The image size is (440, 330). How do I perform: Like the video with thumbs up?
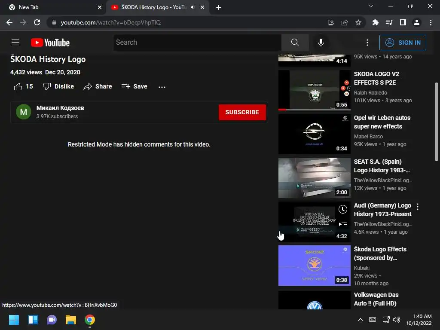[23, 86]
